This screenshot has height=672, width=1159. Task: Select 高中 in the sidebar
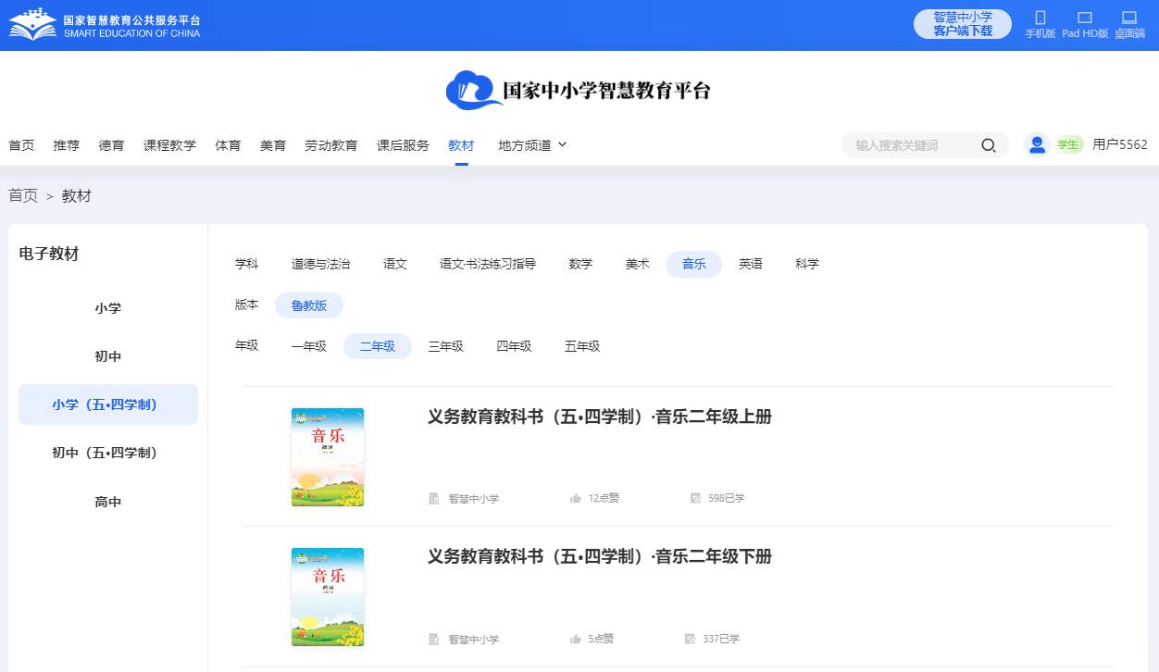108,502
